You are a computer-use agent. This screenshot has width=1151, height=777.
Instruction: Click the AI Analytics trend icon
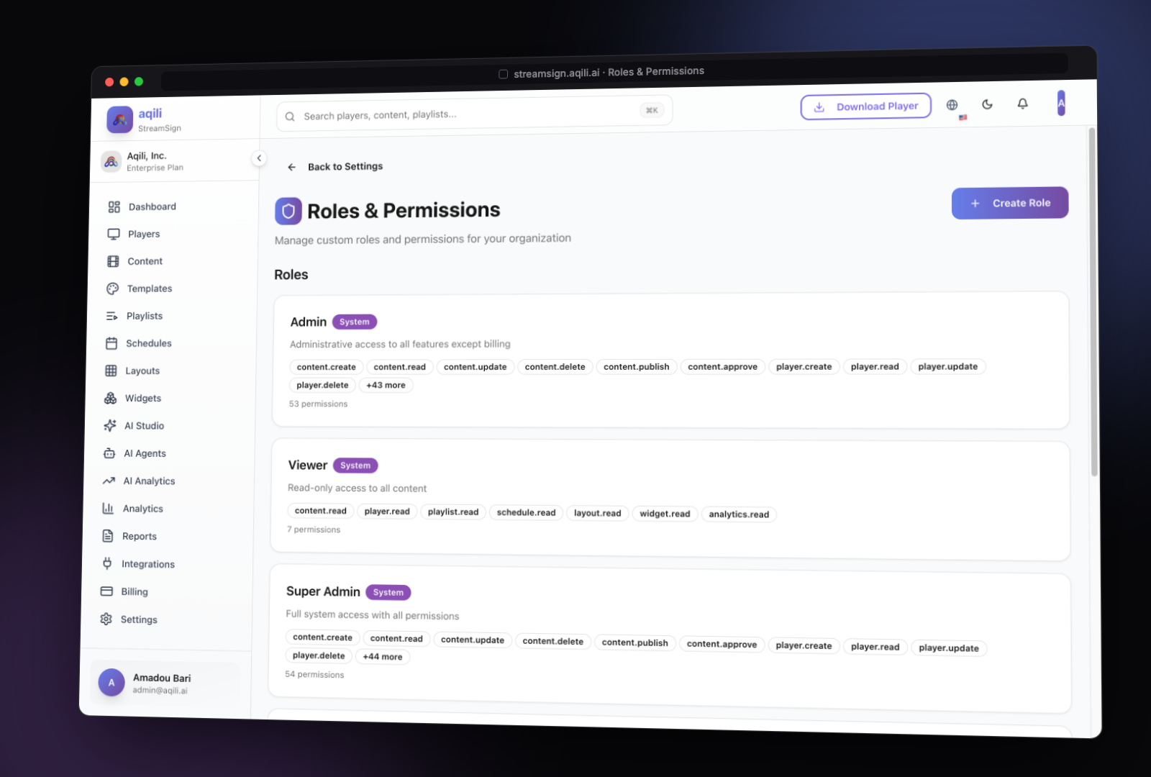(109, 481)
